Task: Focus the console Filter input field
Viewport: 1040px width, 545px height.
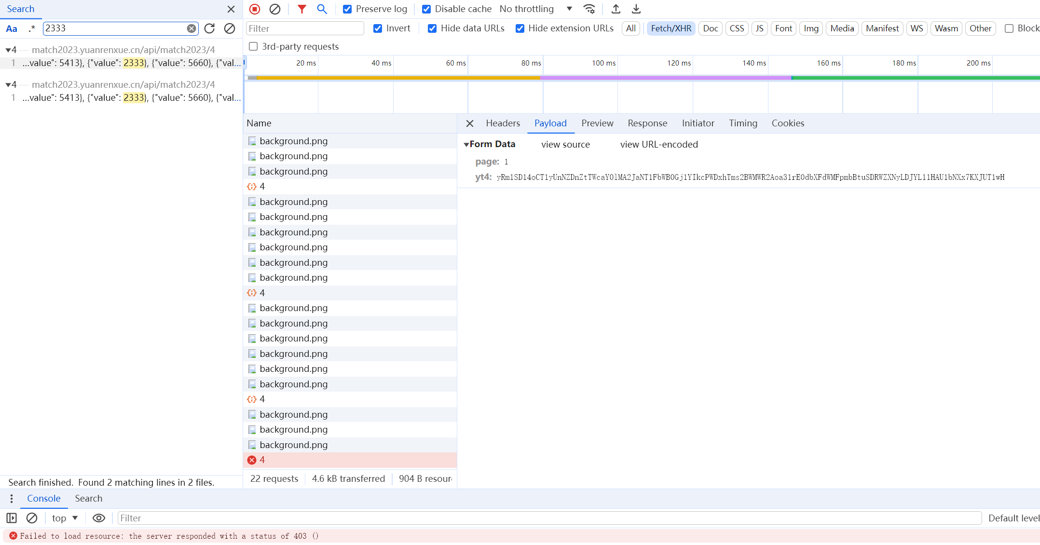Action: click(550, 518)
